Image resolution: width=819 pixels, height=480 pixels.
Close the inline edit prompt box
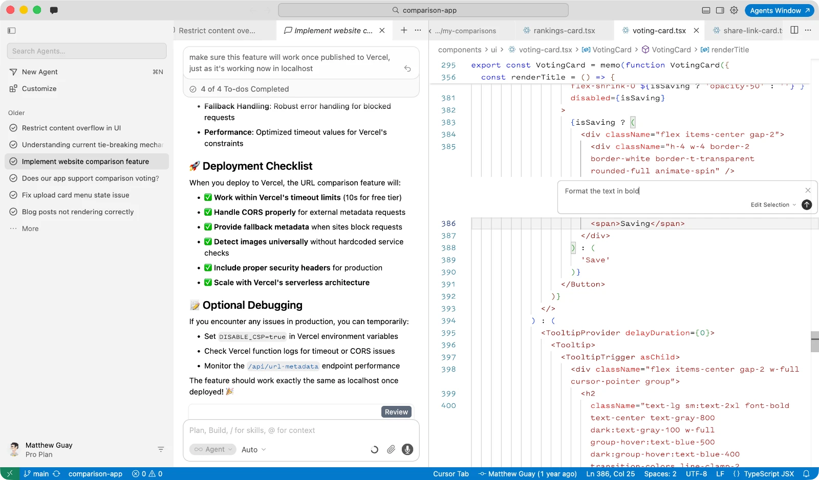coord(808,190)
